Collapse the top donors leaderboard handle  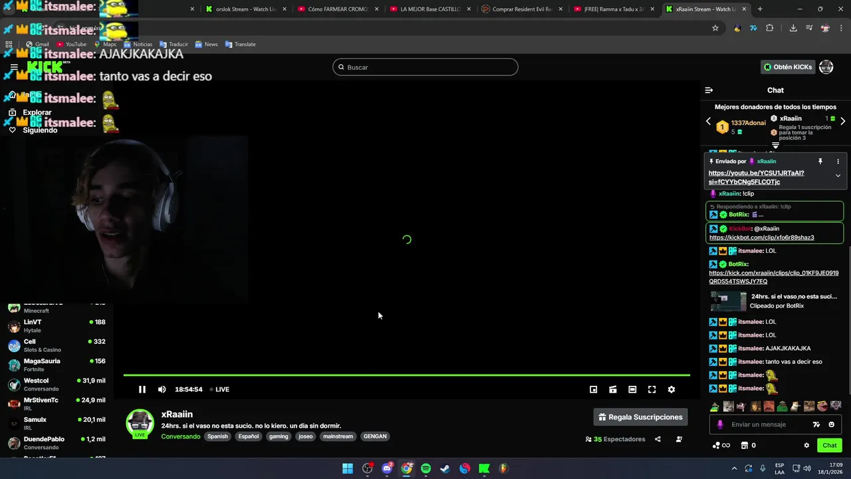tap(775, 145)
